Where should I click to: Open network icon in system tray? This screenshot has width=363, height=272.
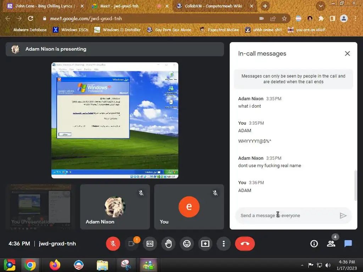pyautogui.click(x=319, y=265)
